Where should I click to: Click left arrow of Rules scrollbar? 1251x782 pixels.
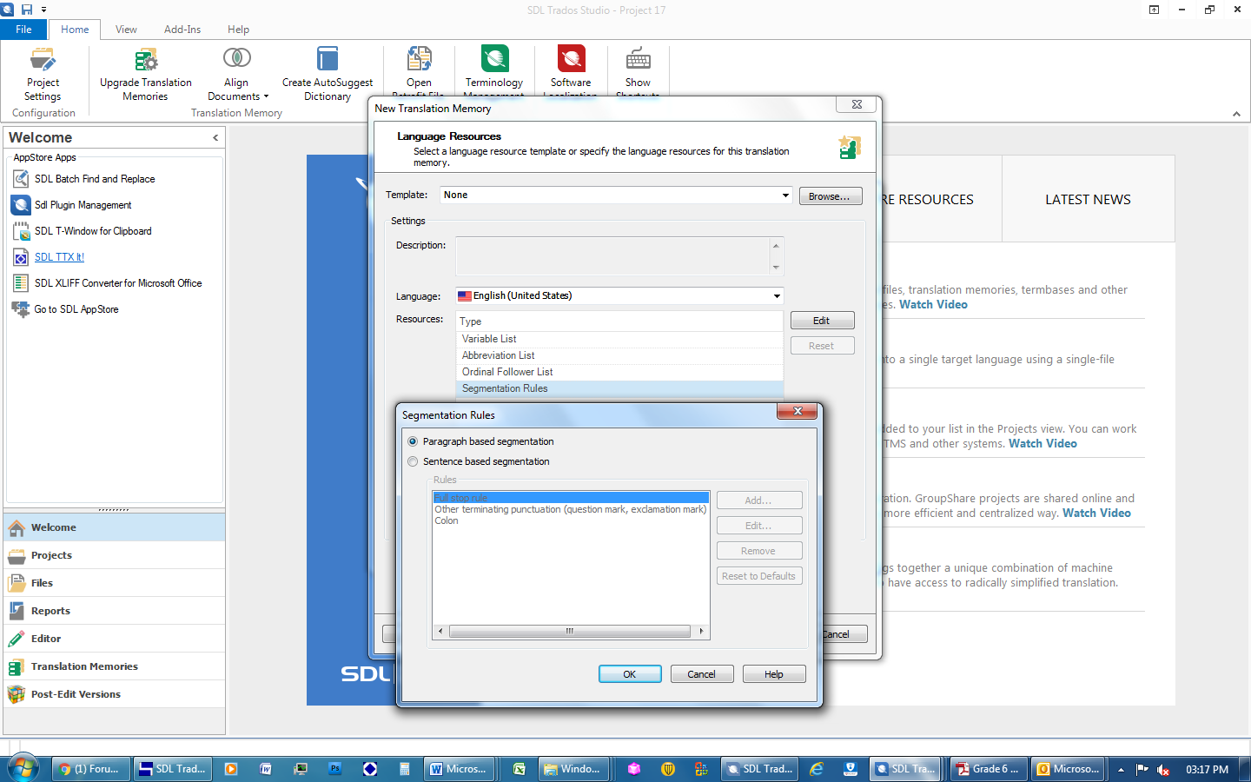point(440,632)
